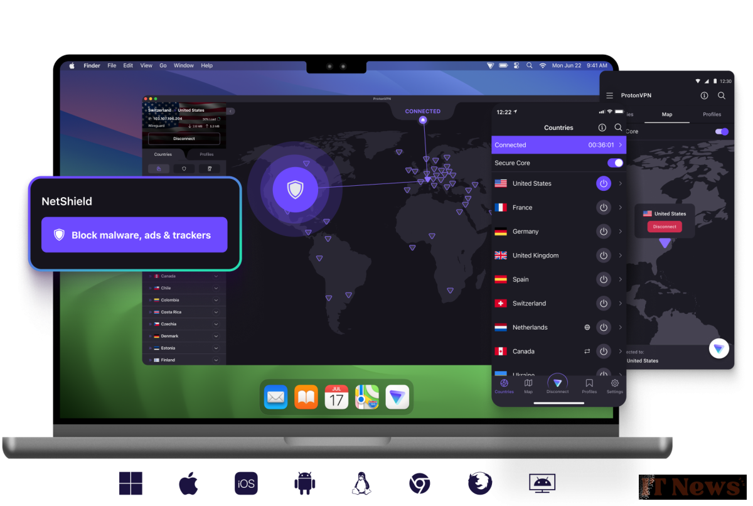
Task: Switch to the Map tab in the iOS tab bar
Action: click(528, 385)
